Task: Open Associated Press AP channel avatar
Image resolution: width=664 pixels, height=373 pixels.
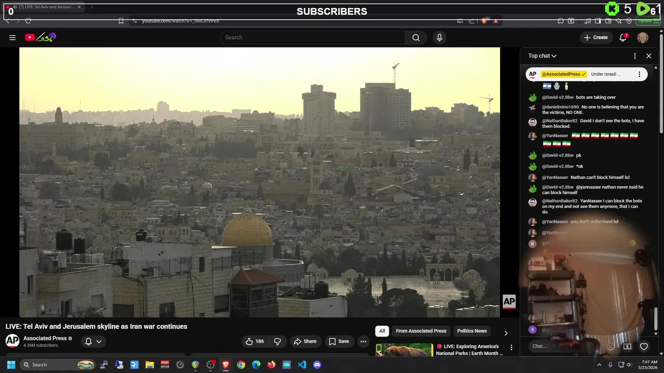Action: [12, 340]
